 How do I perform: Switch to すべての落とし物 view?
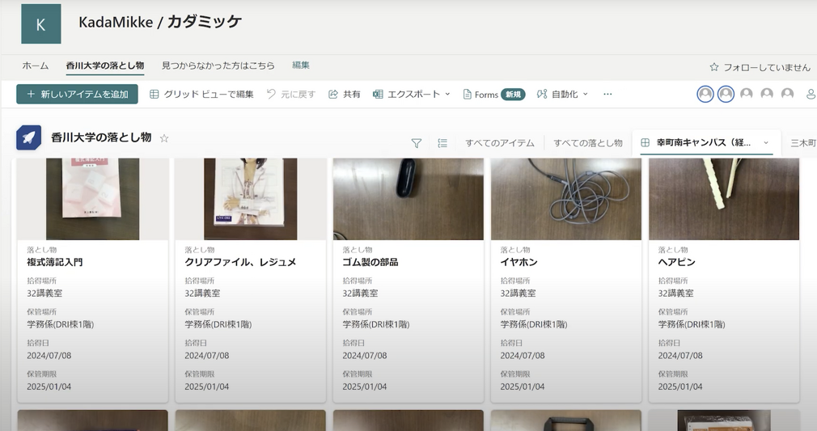point(588,143)
